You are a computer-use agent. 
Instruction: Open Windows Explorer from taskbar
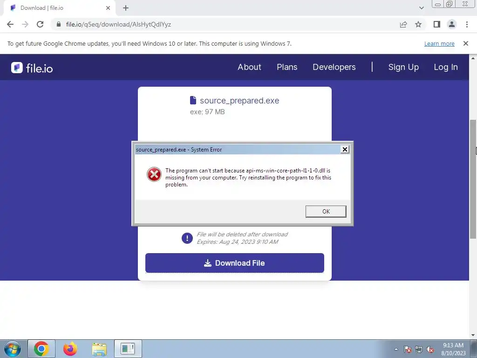(99, 349)
